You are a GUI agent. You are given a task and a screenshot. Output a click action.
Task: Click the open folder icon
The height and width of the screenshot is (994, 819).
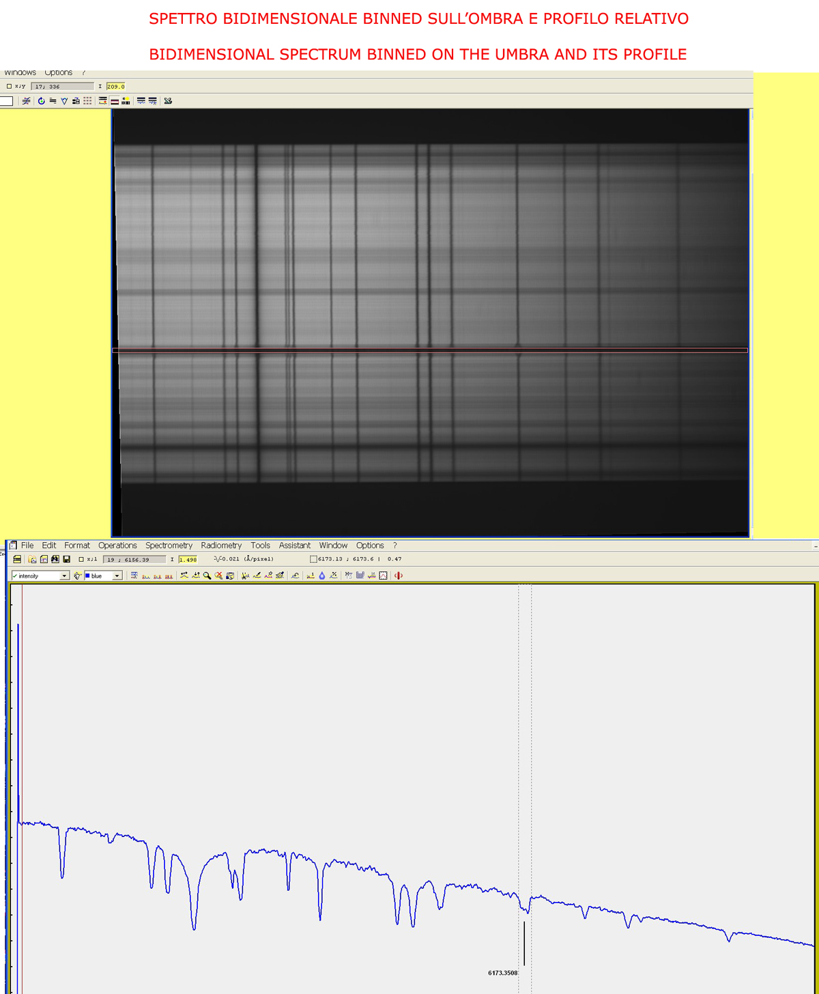pos(32,559)
